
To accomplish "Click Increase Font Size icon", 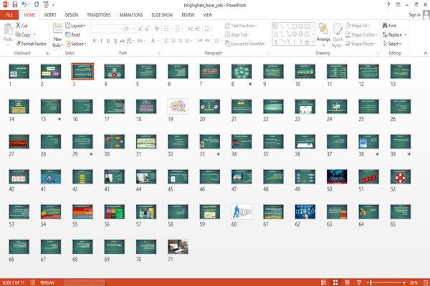I will [x=140, y=29].
